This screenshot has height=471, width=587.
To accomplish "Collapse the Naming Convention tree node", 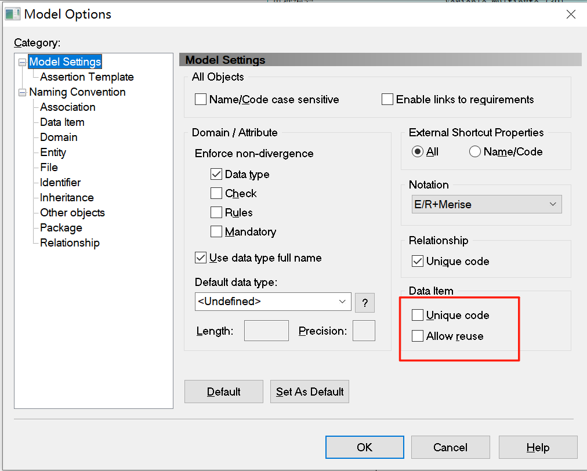I will [x=23, y=92].
